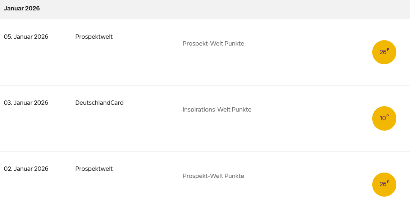This screenshot has width=410, height=207.
Task: Click the divider line below the 05. Januar entry
Action: pyautogui.click(x=205, y=85)
